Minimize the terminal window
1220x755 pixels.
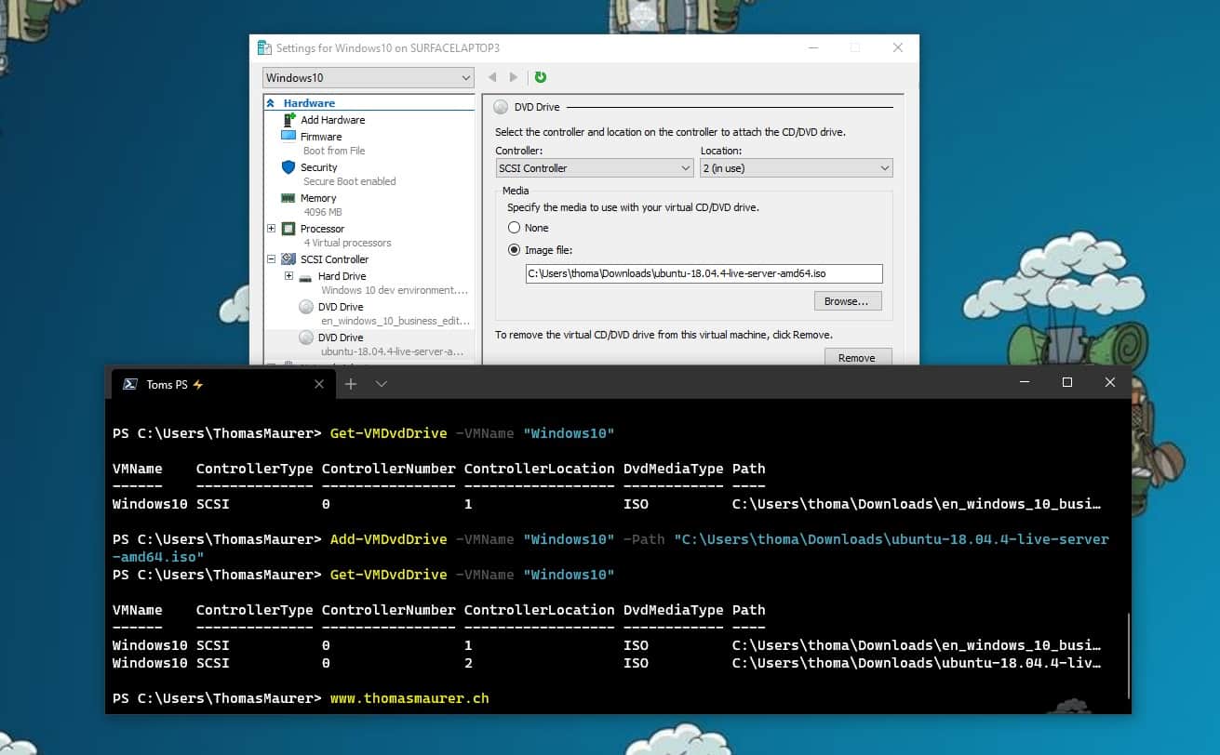(x=1025, y=382)
